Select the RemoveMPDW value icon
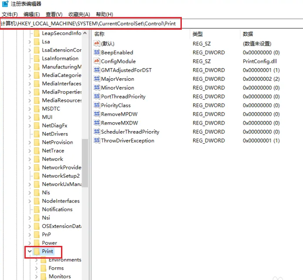303x280 pixels. click(x=97, y=114)
